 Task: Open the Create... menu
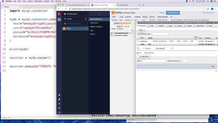click(x=75, y=19)
